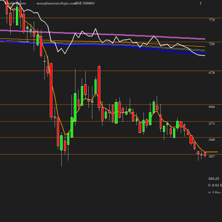Click the 726 price level label

(212, 44)
